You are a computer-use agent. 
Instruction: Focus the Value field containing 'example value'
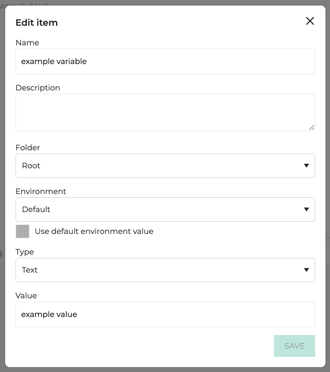tap(165, 314)
